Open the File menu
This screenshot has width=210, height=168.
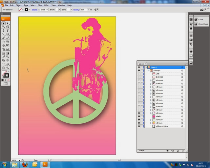[7, 5]
